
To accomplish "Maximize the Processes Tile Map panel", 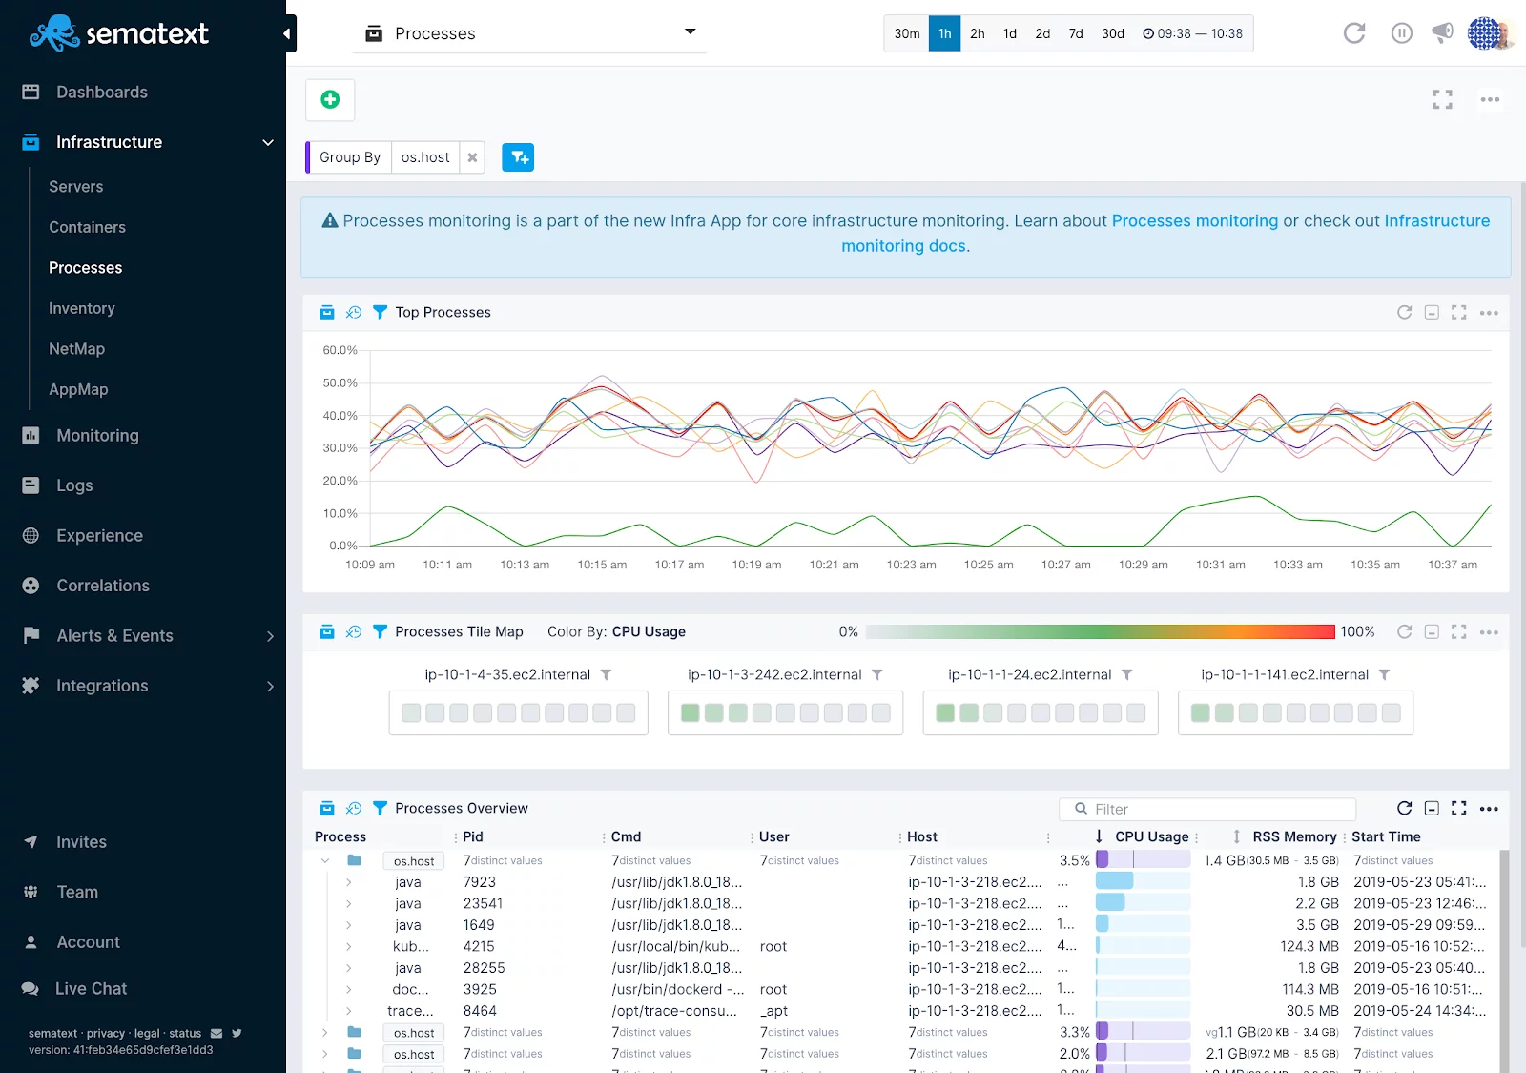I will click(x=1458, y=632).
